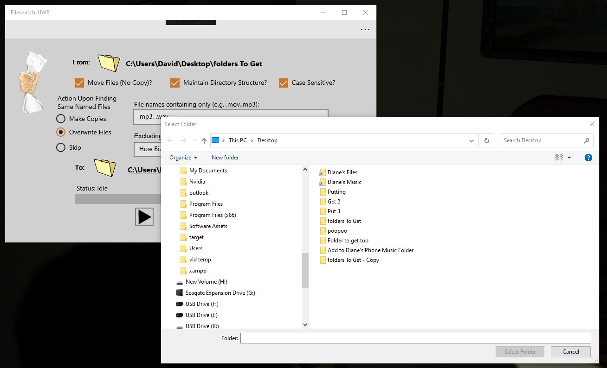Expand the chevron before This PC
This screenshot has height=368, width=607.
(x=224, y=140)
